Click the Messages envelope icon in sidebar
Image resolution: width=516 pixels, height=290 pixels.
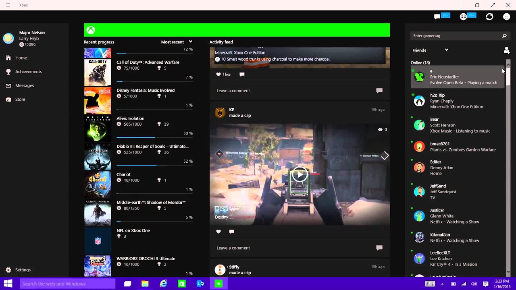8,85
